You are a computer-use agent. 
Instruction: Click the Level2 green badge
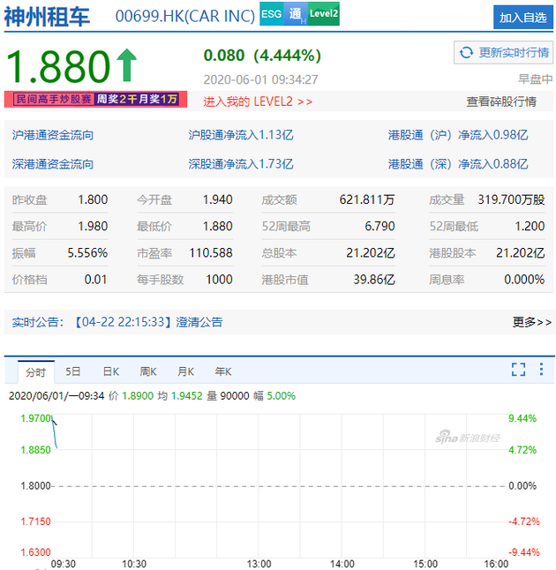point(324,14)
